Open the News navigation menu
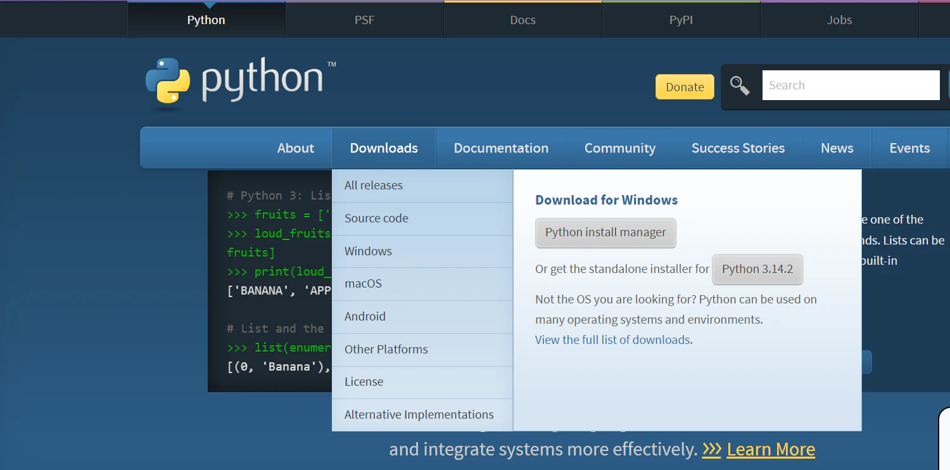Image resolution: width=950 pixels, height=470 pixels. [x=837, y=148]
